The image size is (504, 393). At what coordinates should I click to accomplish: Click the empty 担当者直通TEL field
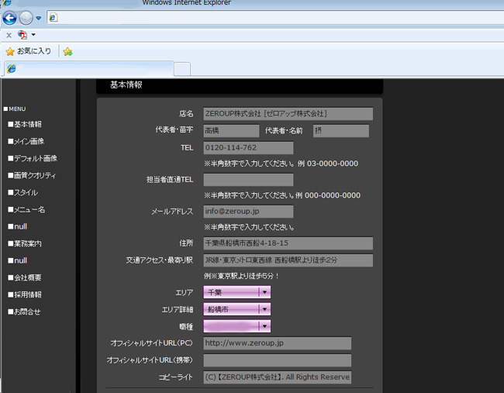point(248,180)
